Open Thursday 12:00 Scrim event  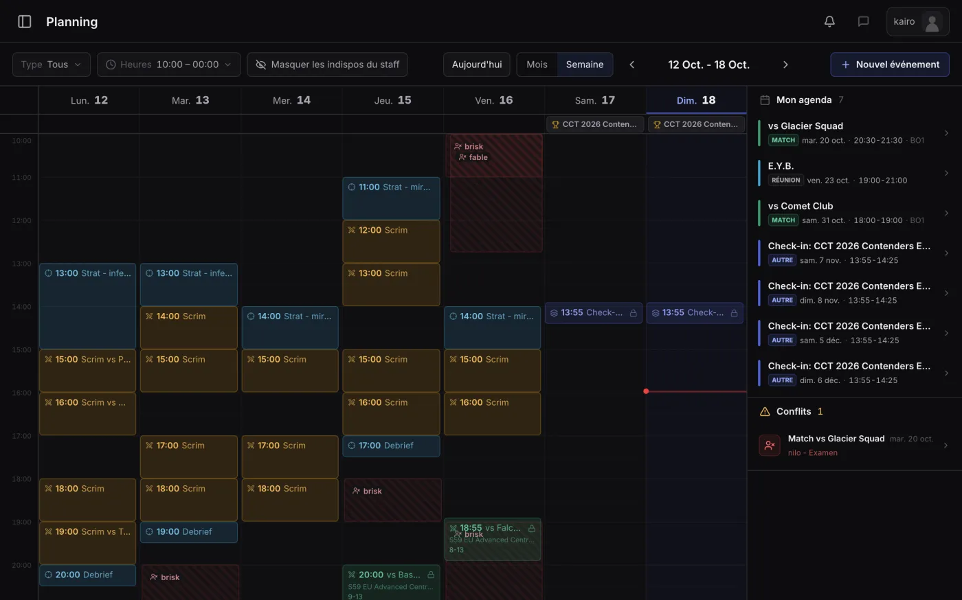pyautogui.click(x=391, y=242)
